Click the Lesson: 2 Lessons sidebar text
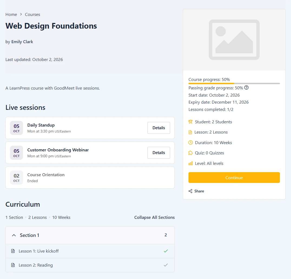 (x=211, y=132)
